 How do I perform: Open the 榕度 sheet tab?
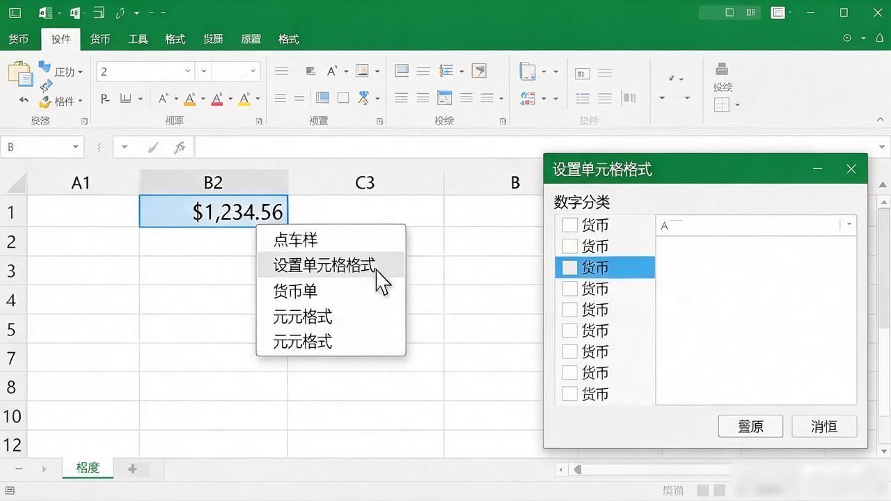(x=88, y=468)
